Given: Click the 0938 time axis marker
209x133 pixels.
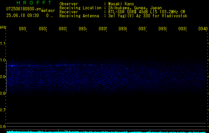Looking at the screenshot, I should click(x=162, y=29).
